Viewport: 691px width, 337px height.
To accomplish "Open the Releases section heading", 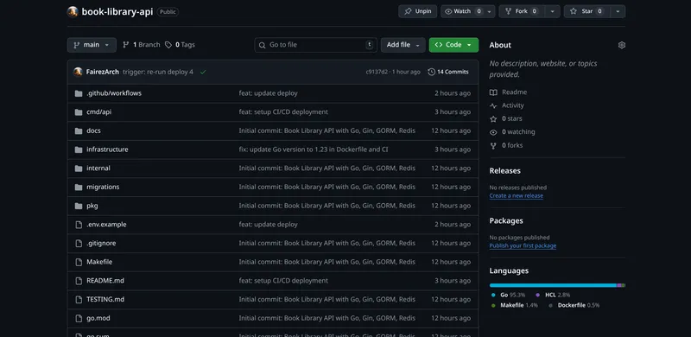I will (x=505, y=171).
